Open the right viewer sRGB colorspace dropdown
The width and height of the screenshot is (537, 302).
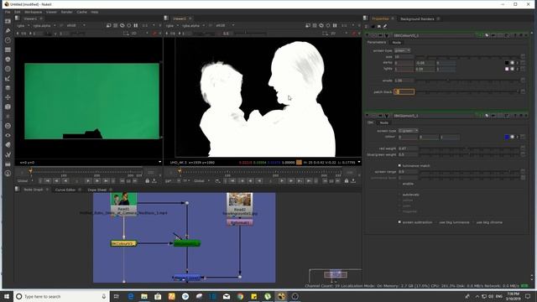pyautogui.click(x=225, y=25)
